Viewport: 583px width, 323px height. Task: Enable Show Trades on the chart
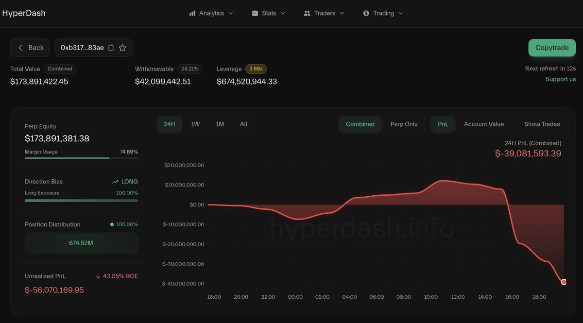point(542,124)
